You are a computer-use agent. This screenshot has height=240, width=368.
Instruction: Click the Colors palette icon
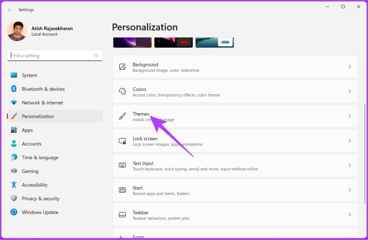[122, 91]
